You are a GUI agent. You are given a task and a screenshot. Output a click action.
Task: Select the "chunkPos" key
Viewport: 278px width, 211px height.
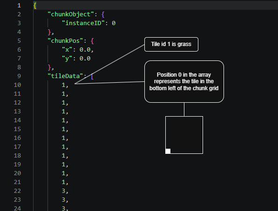[x=65, y=41]
